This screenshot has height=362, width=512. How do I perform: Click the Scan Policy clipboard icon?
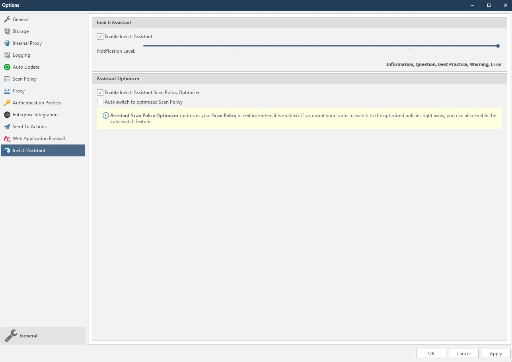(7, 79)
